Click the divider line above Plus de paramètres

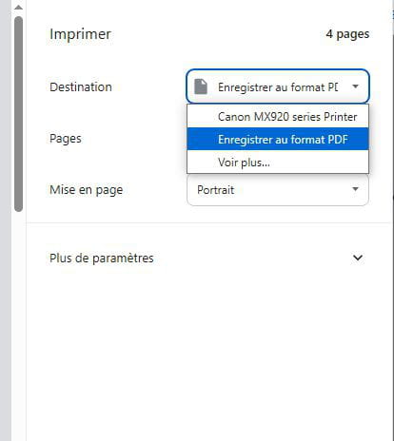coord(207,222)
